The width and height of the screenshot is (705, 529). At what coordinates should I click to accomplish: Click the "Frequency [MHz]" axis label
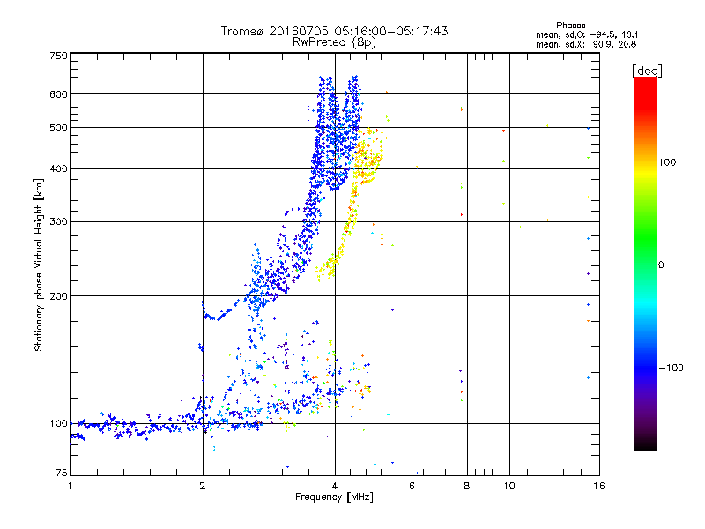[x=334, y=497]
